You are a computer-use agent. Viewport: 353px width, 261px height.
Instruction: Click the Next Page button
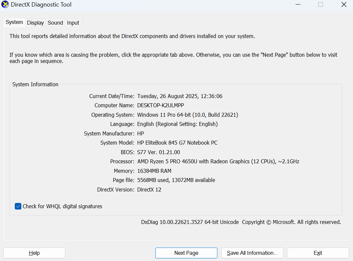tap(186, 253)
